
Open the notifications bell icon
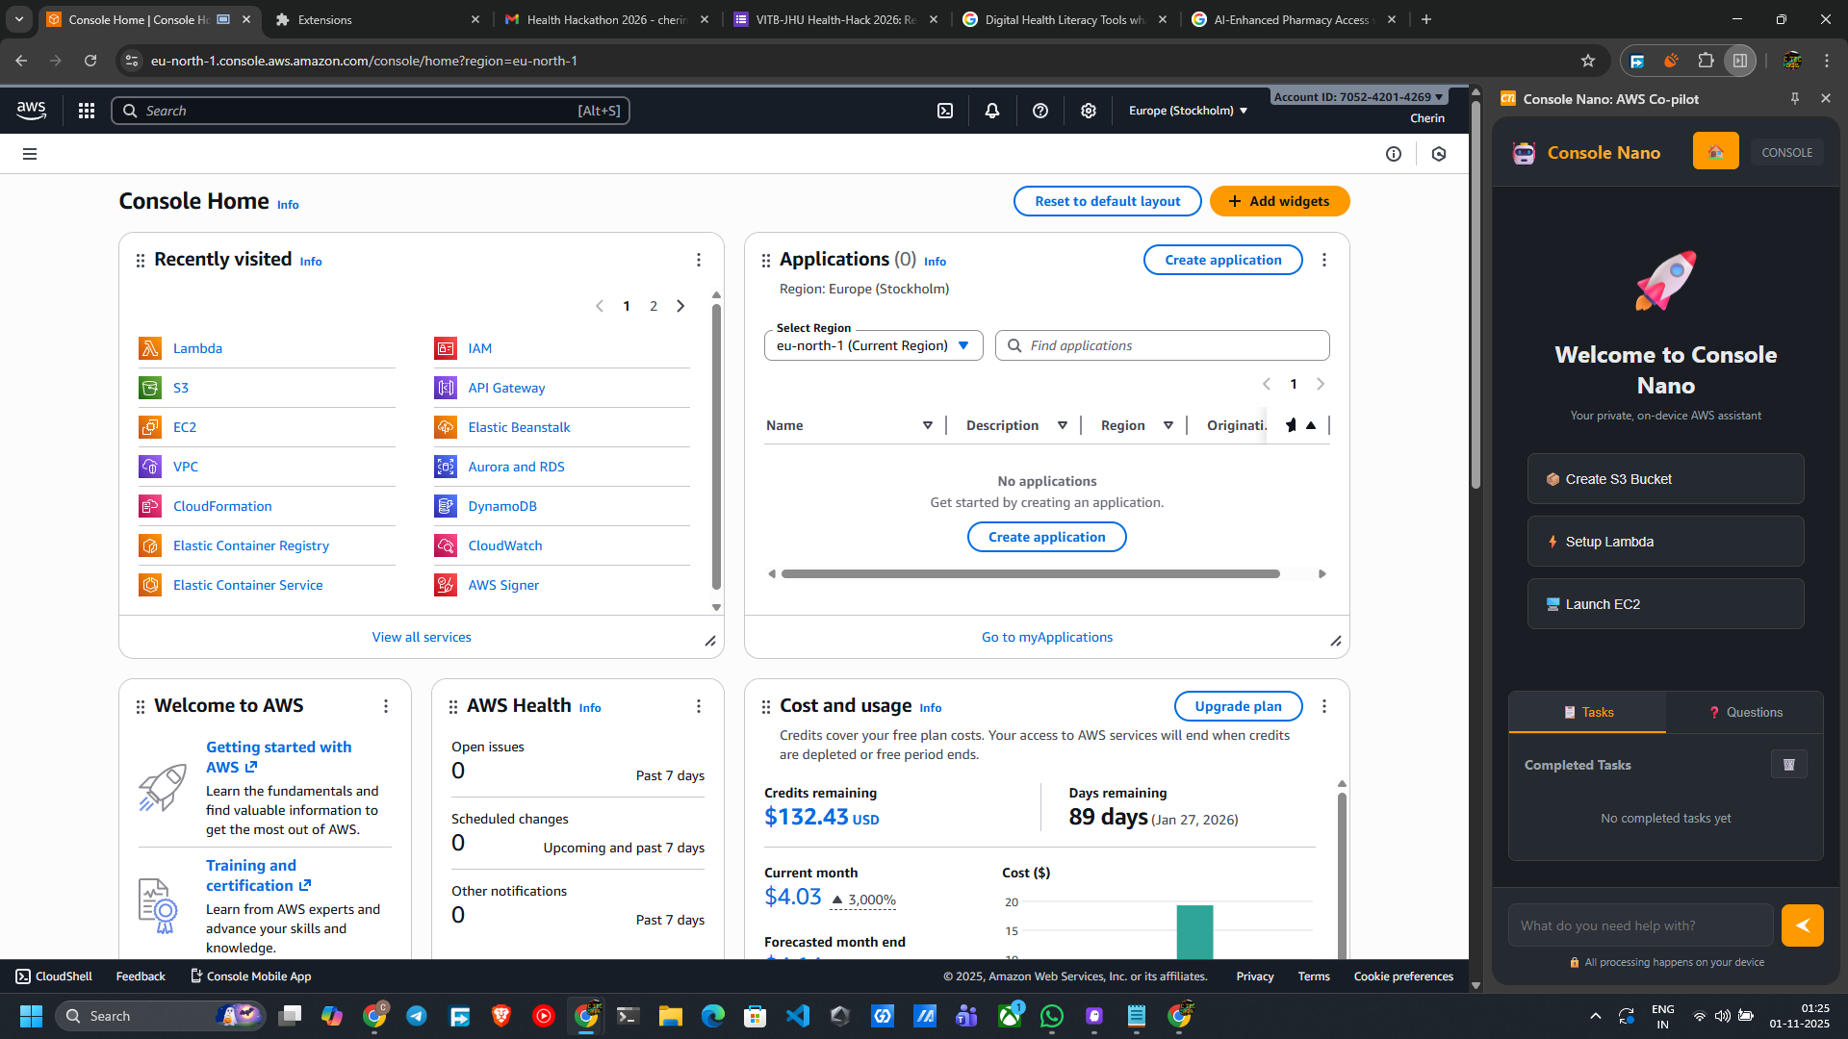(x=992, y=111)
